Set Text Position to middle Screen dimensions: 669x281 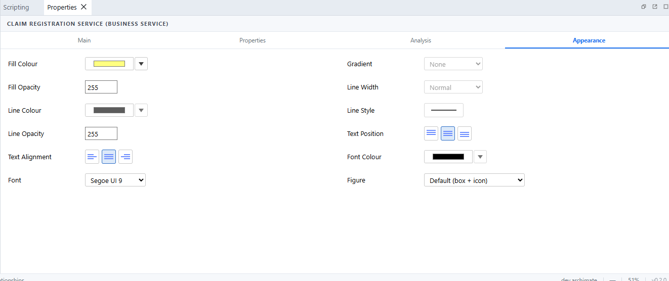(448, 133)
